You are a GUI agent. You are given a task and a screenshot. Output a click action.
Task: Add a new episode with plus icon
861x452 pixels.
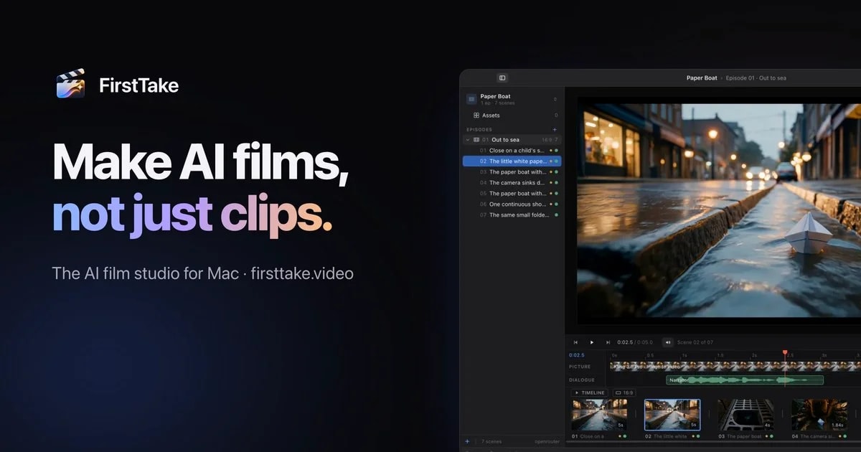(555, 129)
